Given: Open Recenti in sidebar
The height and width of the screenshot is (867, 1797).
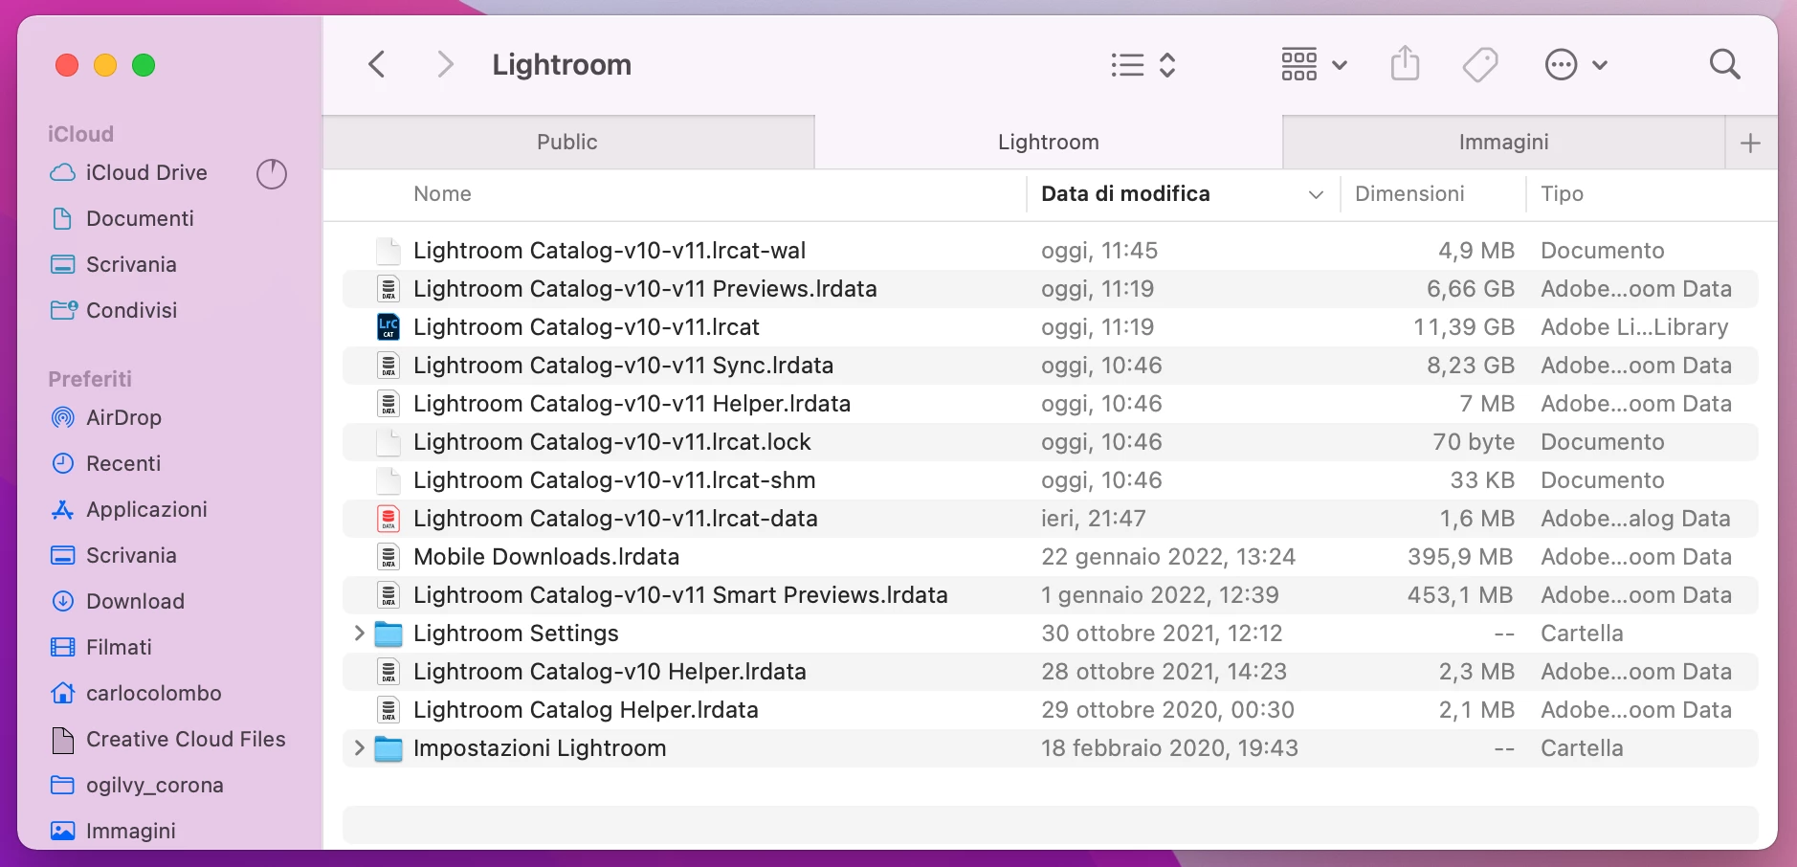Looking at the screenshot, I should (123, 463).
